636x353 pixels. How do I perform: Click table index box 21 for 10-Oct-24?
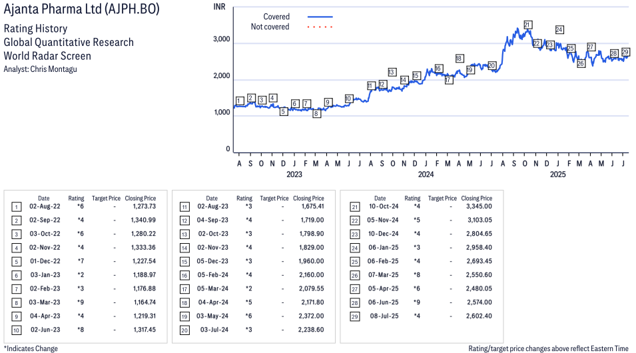[355, 207]
